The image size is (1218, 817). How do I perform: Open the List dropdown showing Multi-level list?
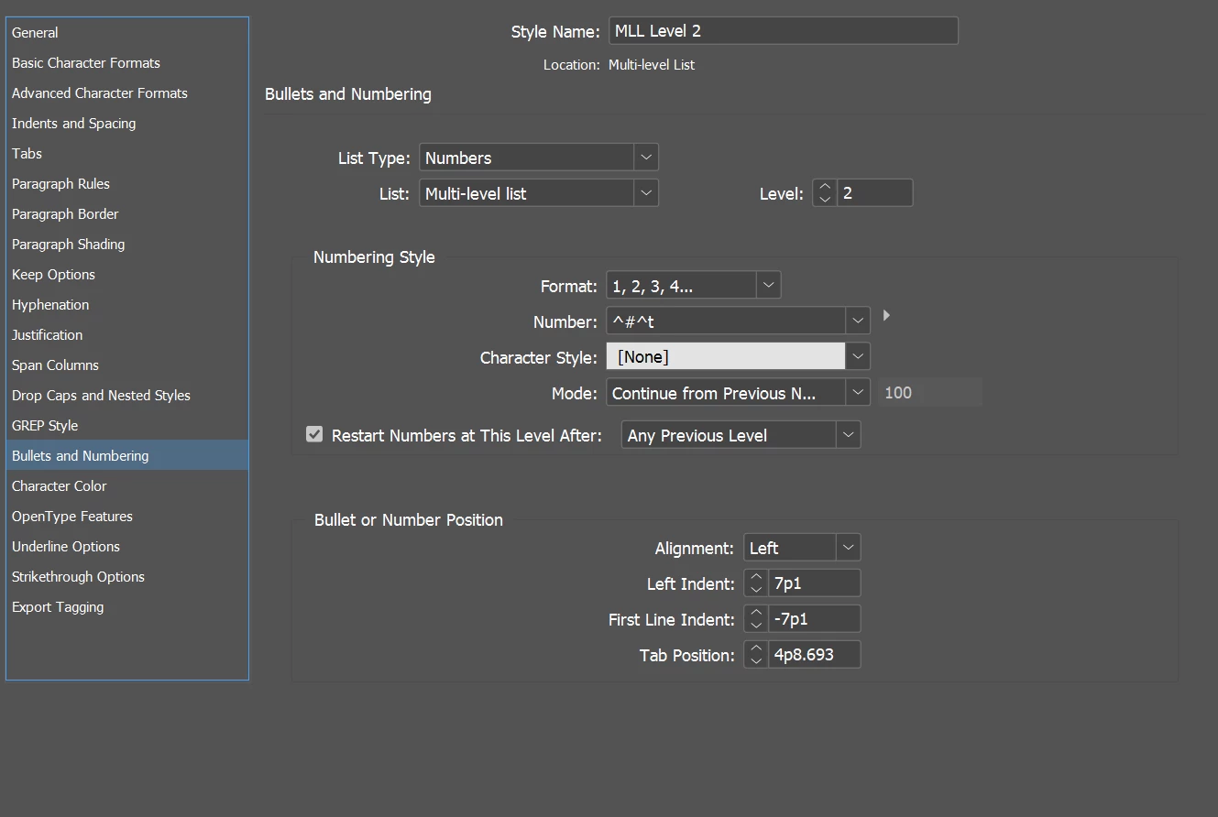[x=539, y=193]
